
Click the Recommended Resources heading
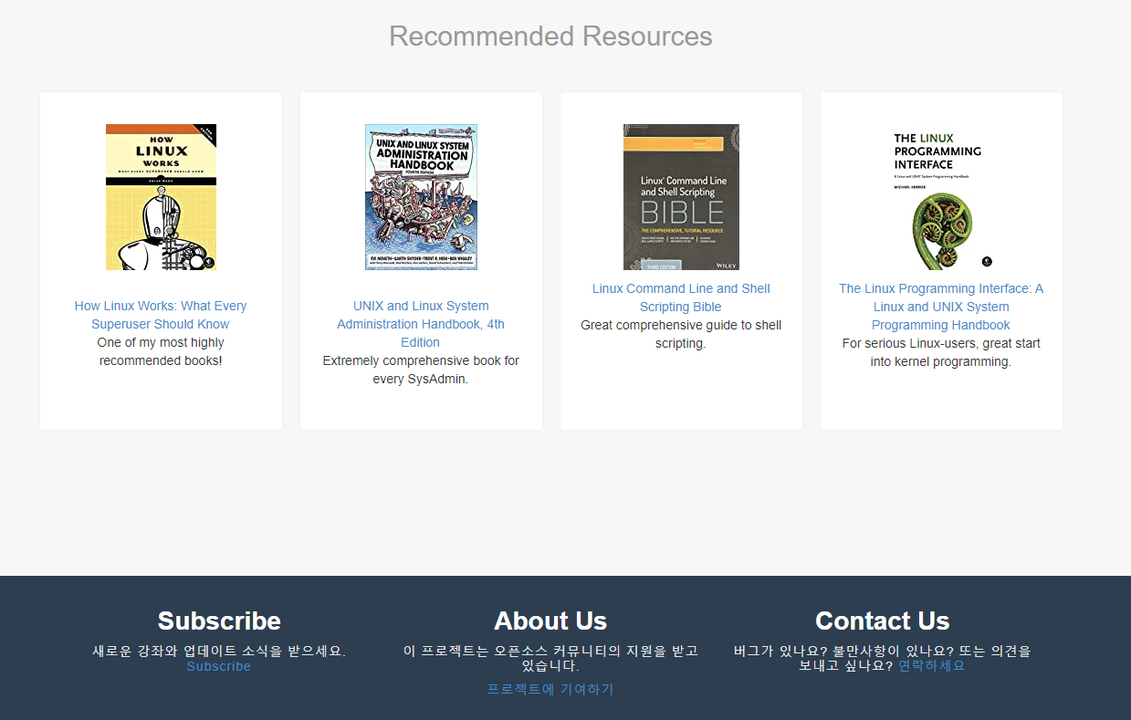click(x=550, y=37)
